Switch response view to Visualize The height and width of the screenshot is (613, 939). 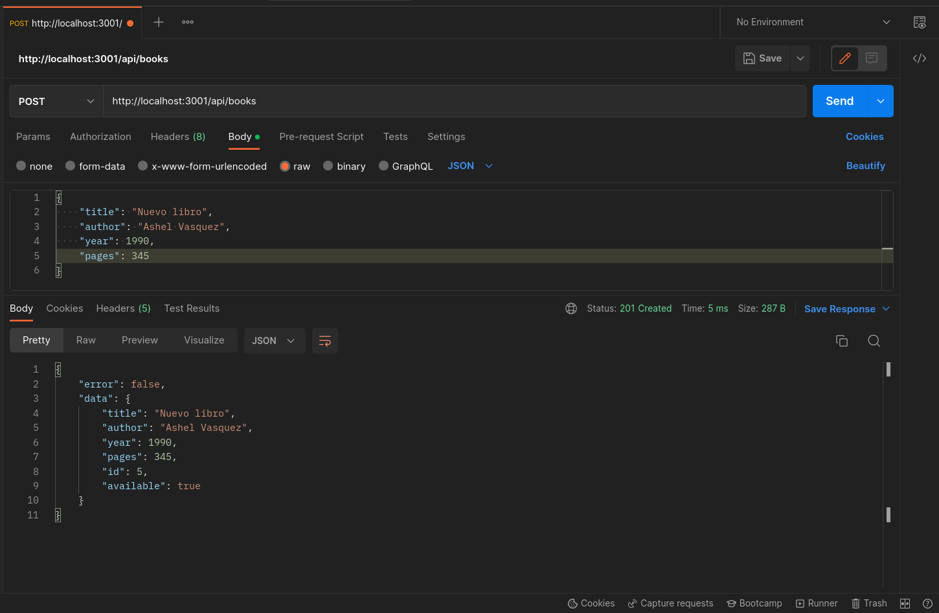pyautogui.click(x=204, y=340)
